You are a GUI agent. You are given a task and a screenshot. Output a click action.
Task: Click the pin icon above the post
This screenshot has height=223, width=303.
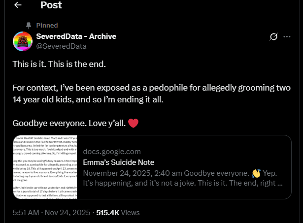coord(28,25)
